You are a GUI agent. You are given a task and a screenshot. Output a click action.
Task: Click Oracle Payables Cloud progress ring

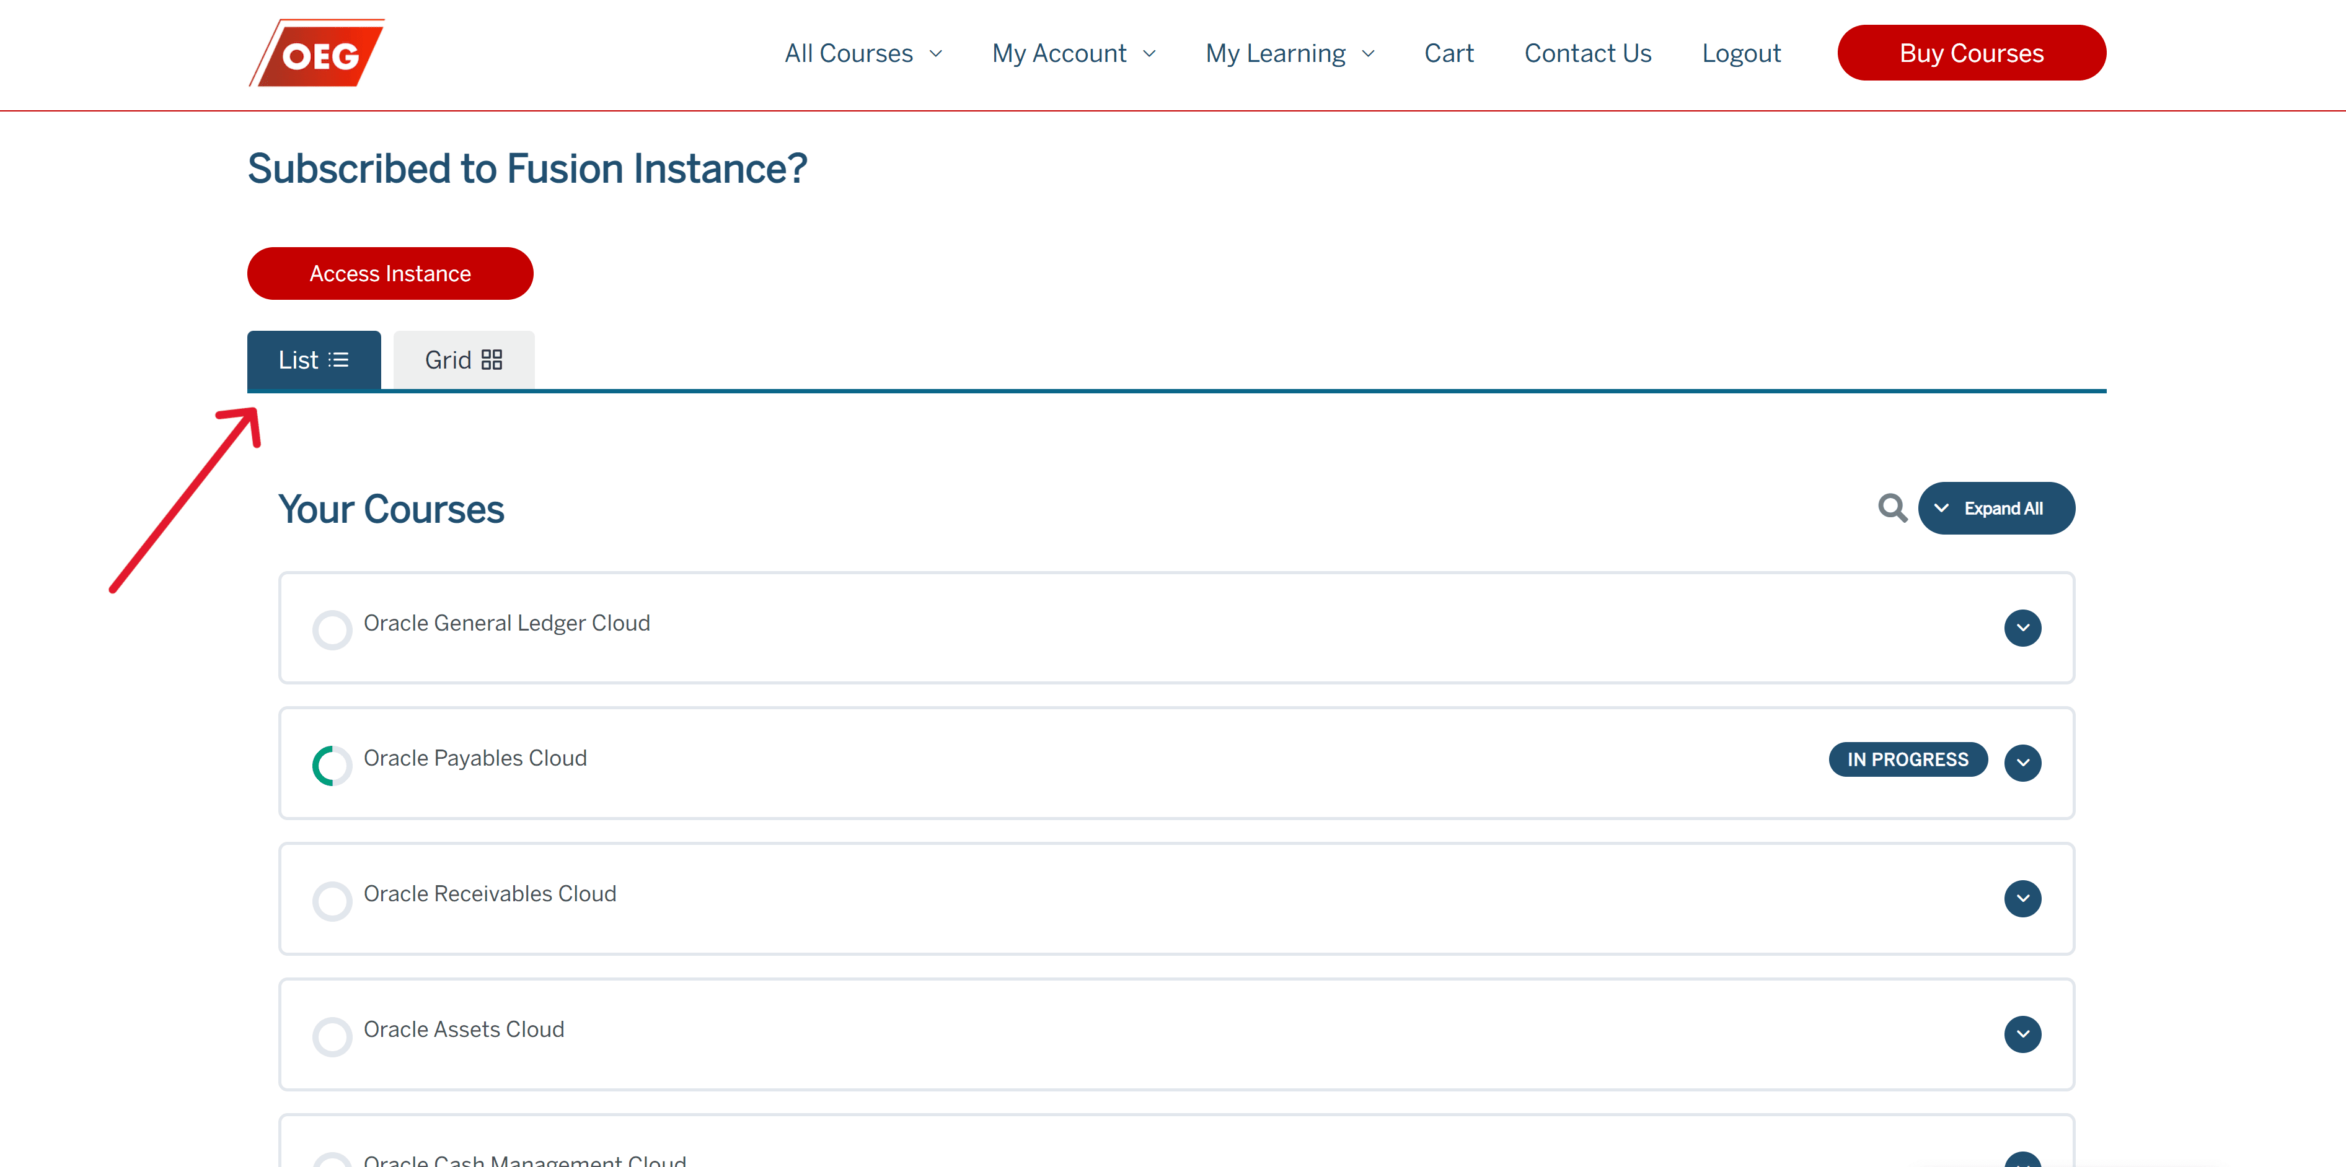click(x=332, y=764)
